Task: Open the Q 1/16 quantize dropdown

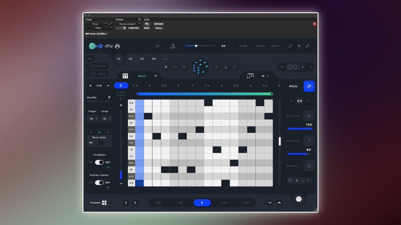Action: tap(99, 86)
